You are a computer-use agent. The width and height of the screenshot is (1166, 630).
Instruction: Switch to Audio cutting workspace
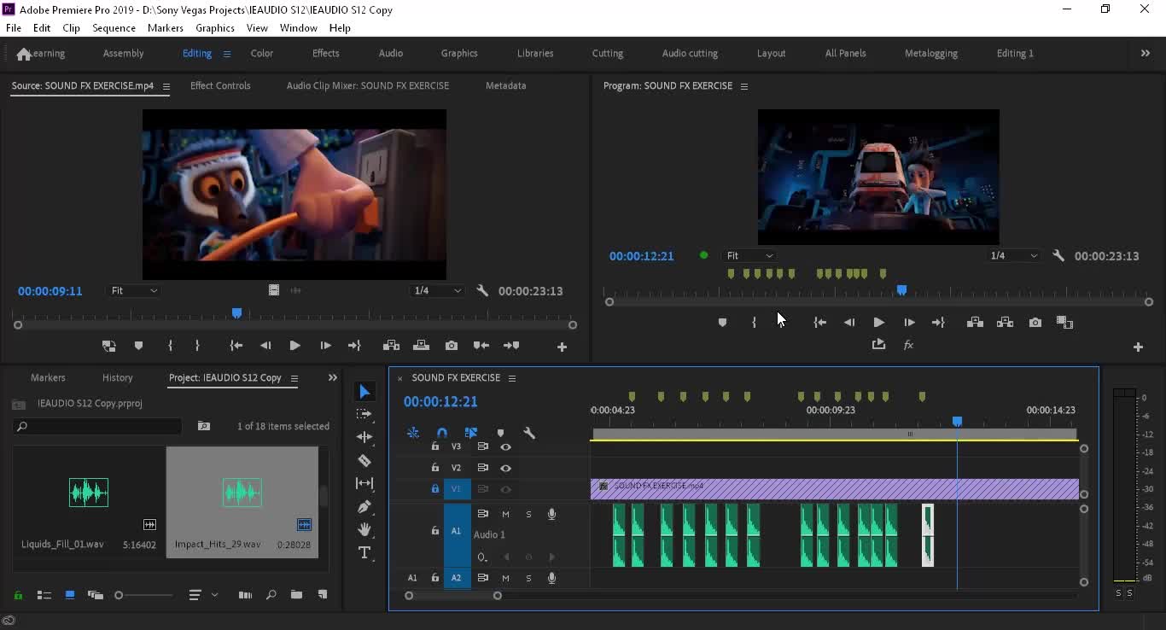point(690,53)
